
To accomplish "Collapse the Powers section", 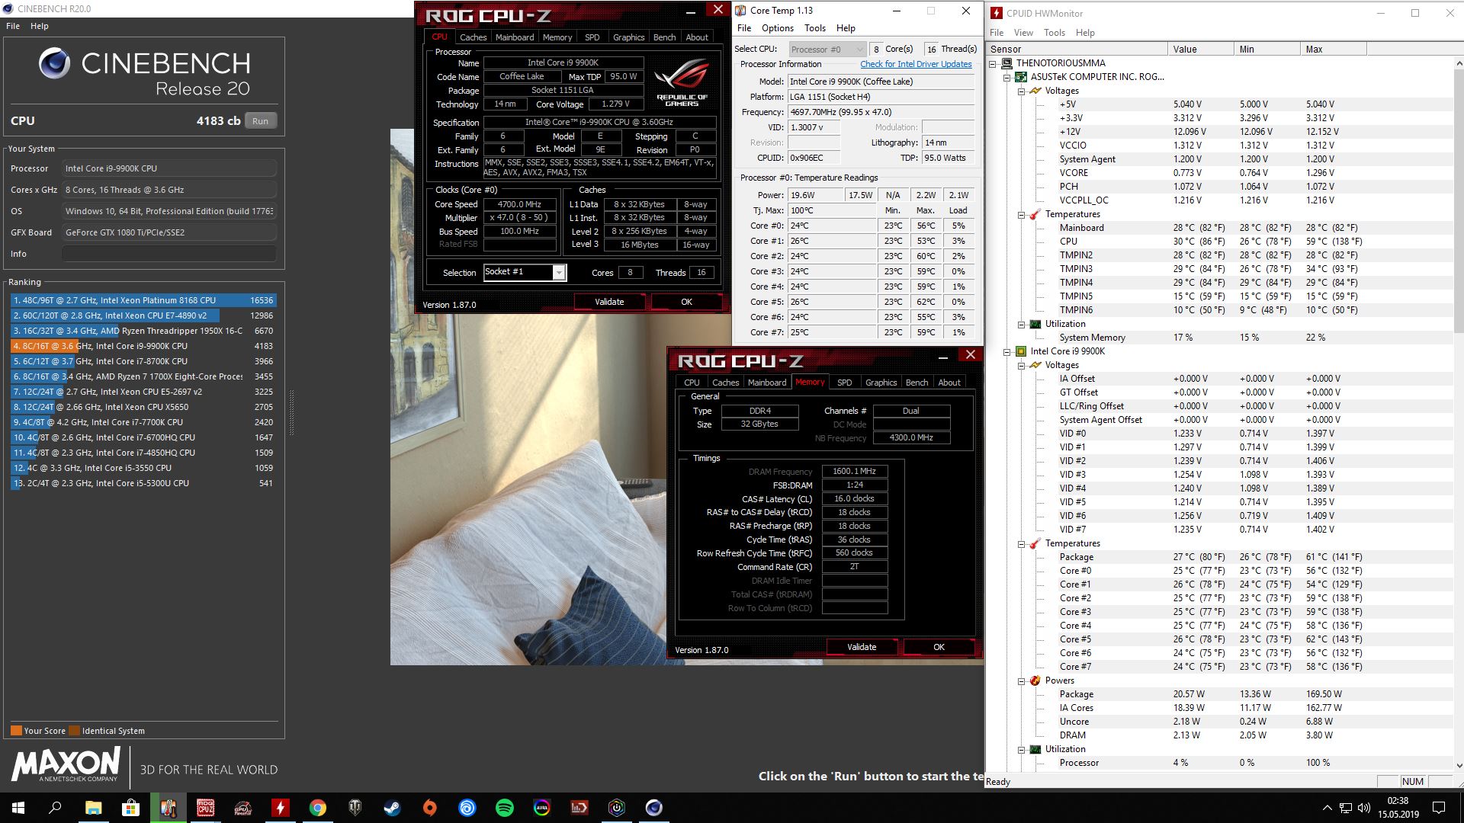I will [x=1021, y=680].
